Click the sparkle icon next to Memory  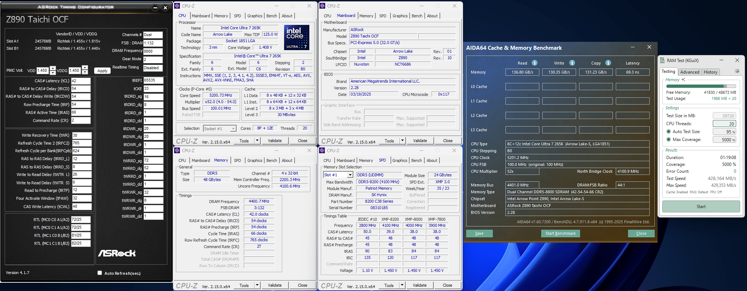click(683, 80)
